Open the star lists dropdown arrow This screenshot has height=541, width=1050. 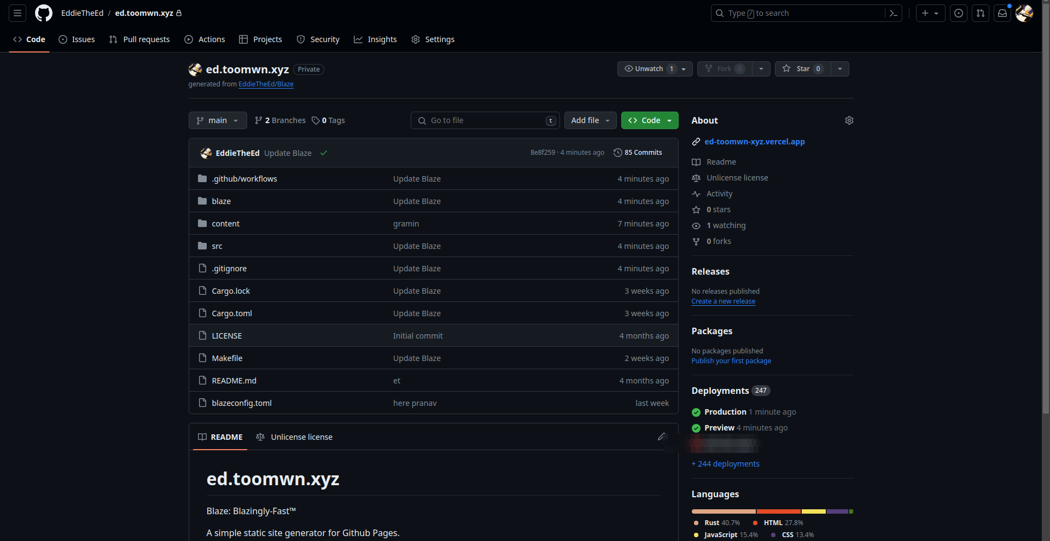(839, 69)
